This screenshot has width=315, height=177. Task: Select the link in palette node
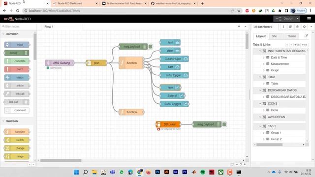point(17,86)
